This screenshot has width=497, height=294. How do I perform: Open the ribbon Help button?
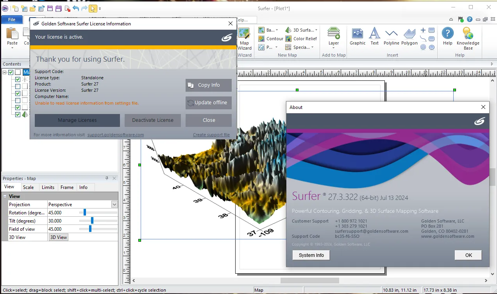448,37
